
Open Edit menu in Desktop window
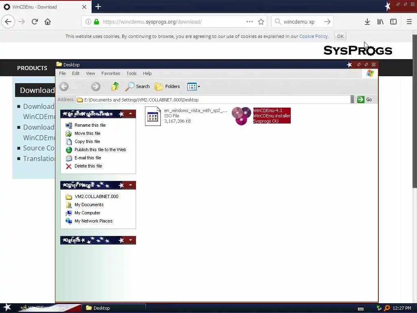[76, 73]
